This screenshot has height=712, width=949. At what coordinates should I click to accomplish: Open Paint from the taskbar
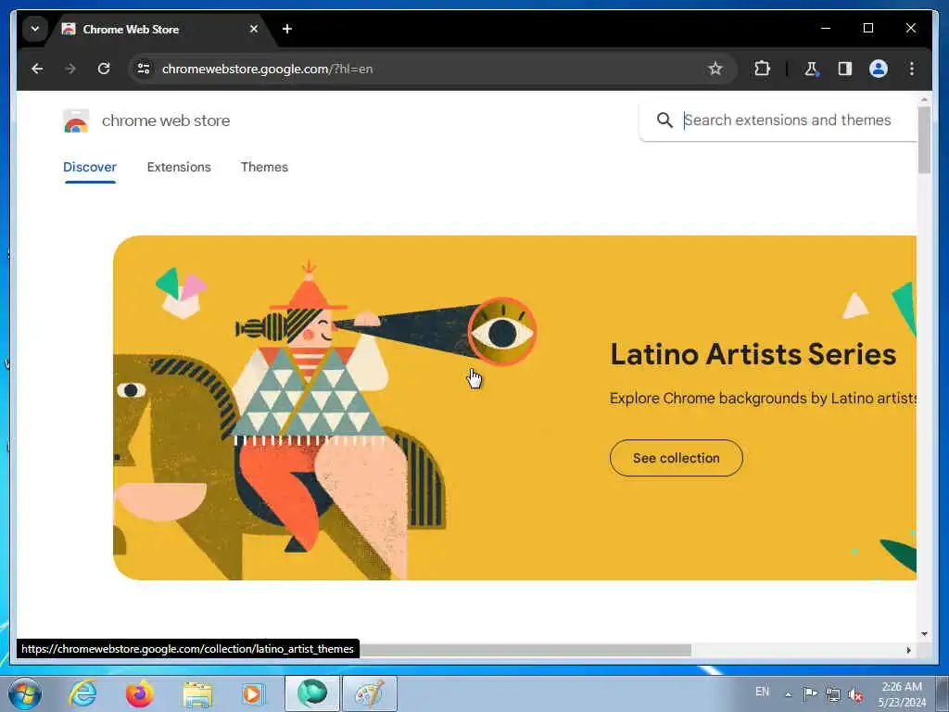370,693
